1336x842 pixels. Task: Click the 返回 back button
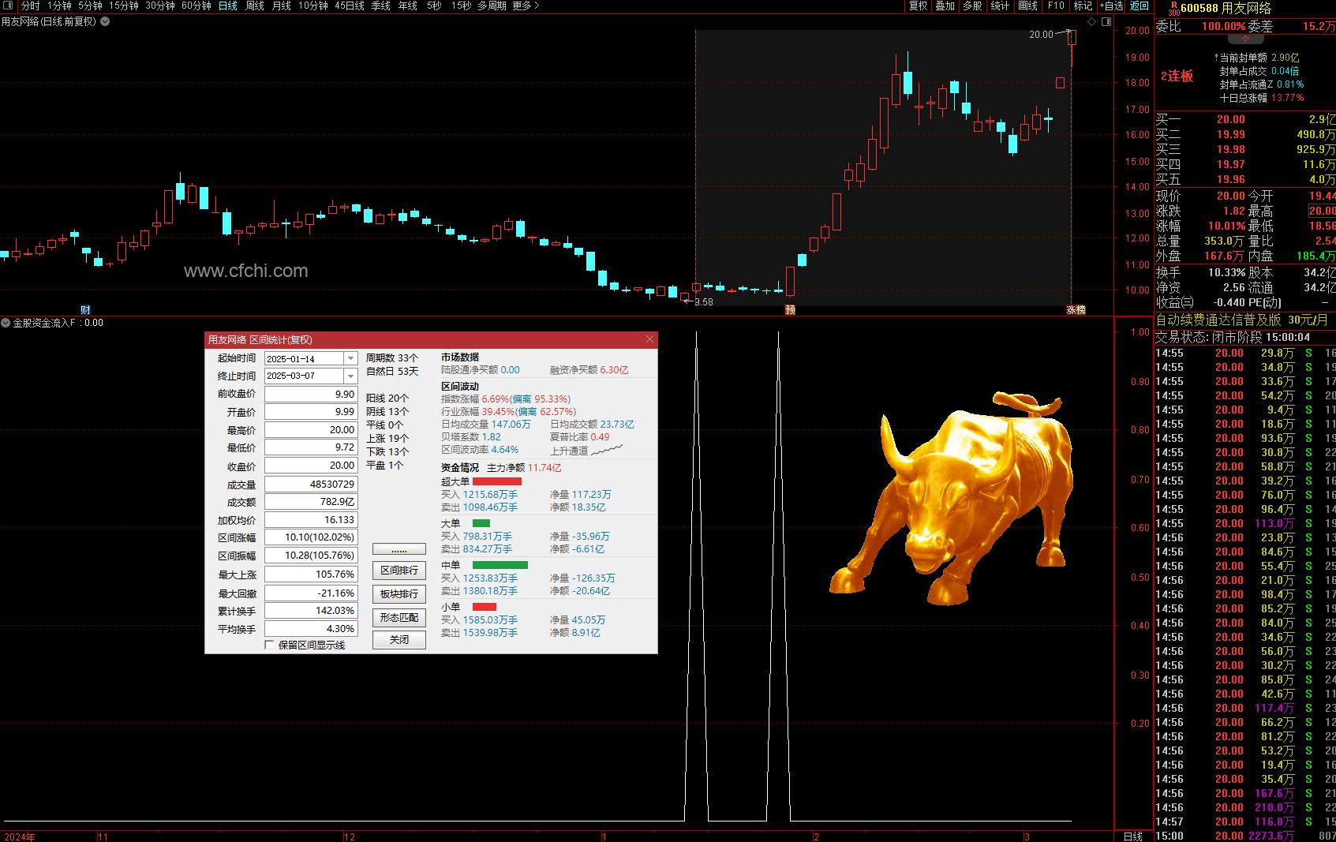coord(1140,6)
